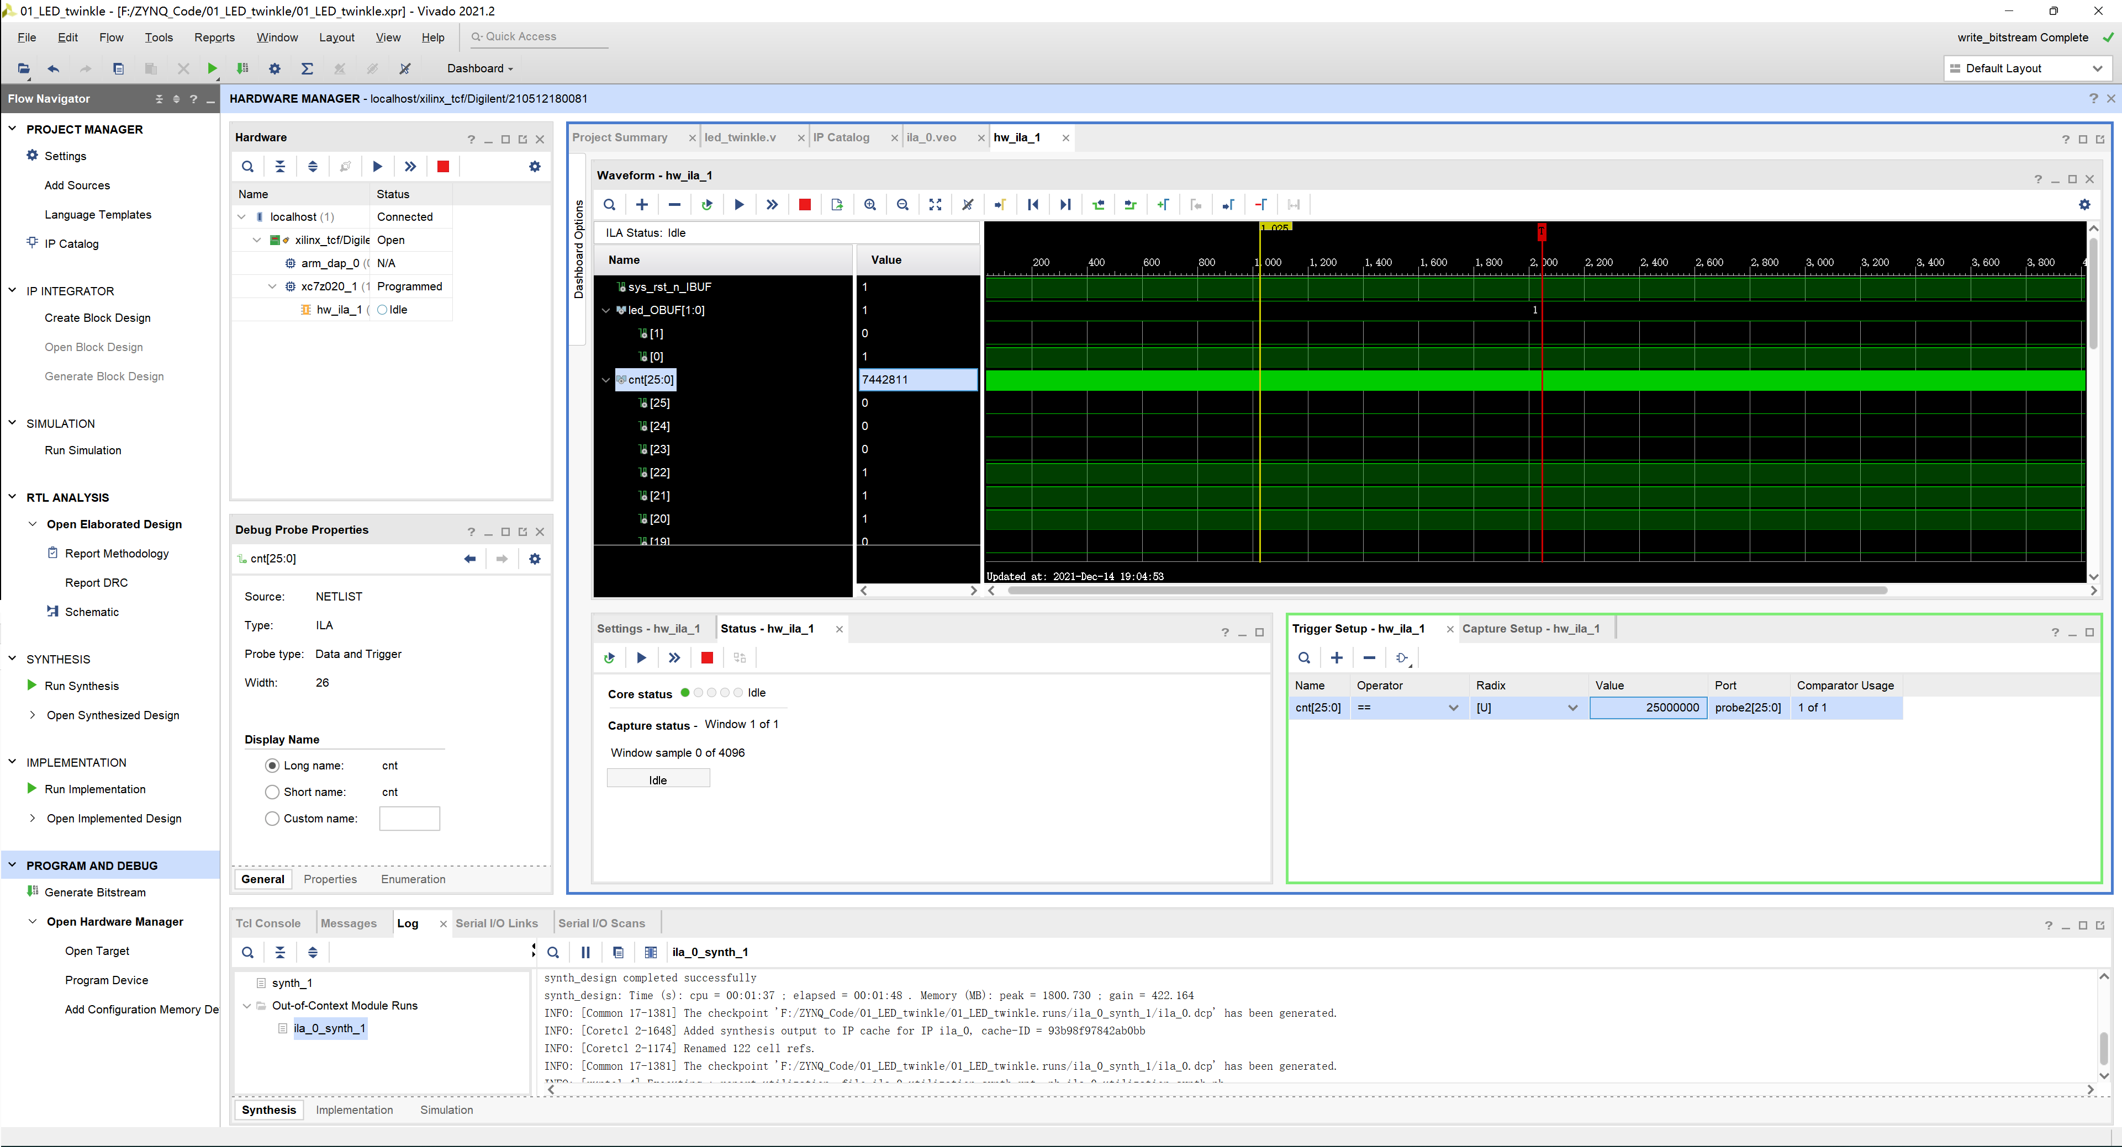
Task: Switch to the Tcl Console tab
Action: click(268, 923)
